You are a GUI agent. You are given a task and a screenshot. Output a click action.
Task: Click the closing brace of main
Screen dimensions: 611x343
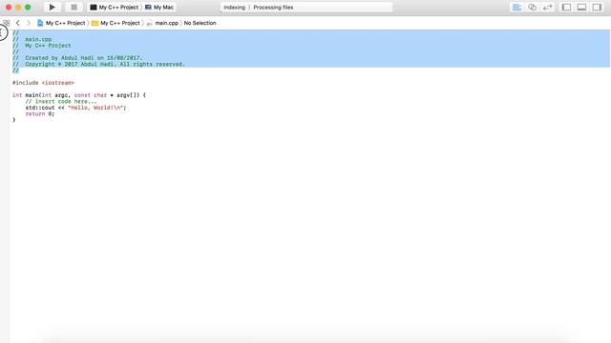coord(14,120)
